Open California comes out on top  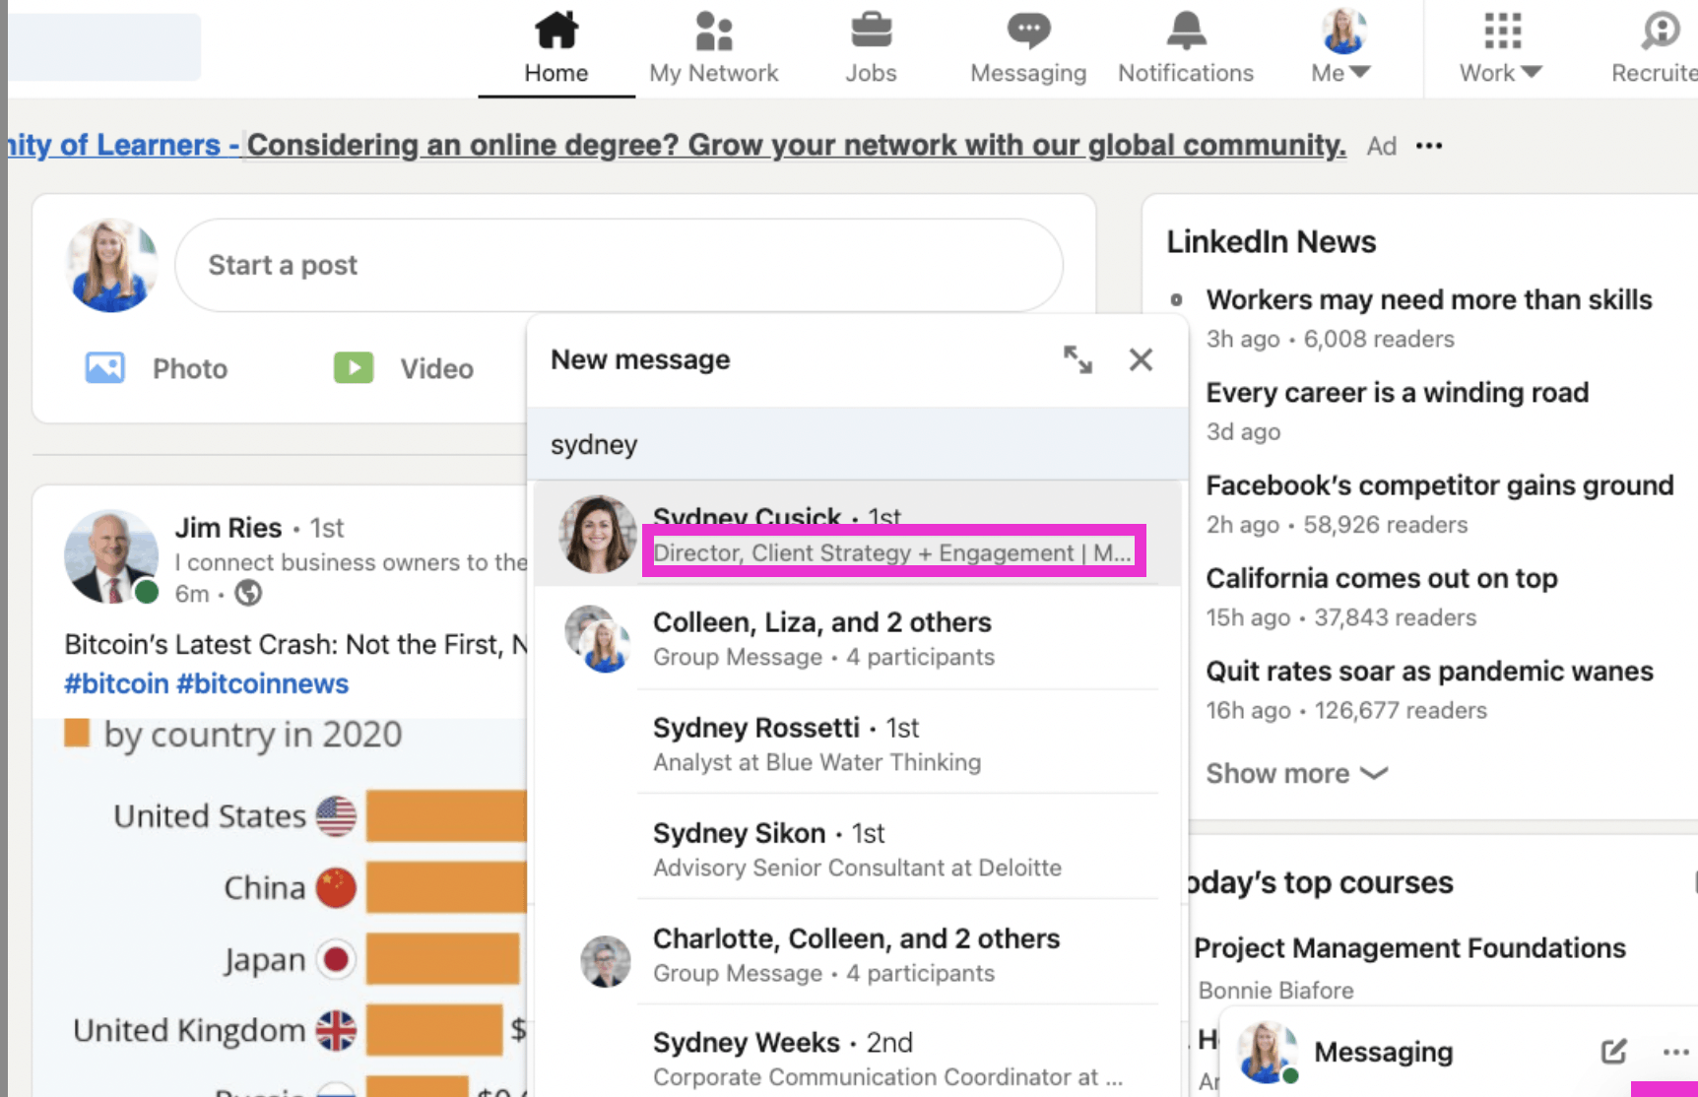(x=1382, y=578)
